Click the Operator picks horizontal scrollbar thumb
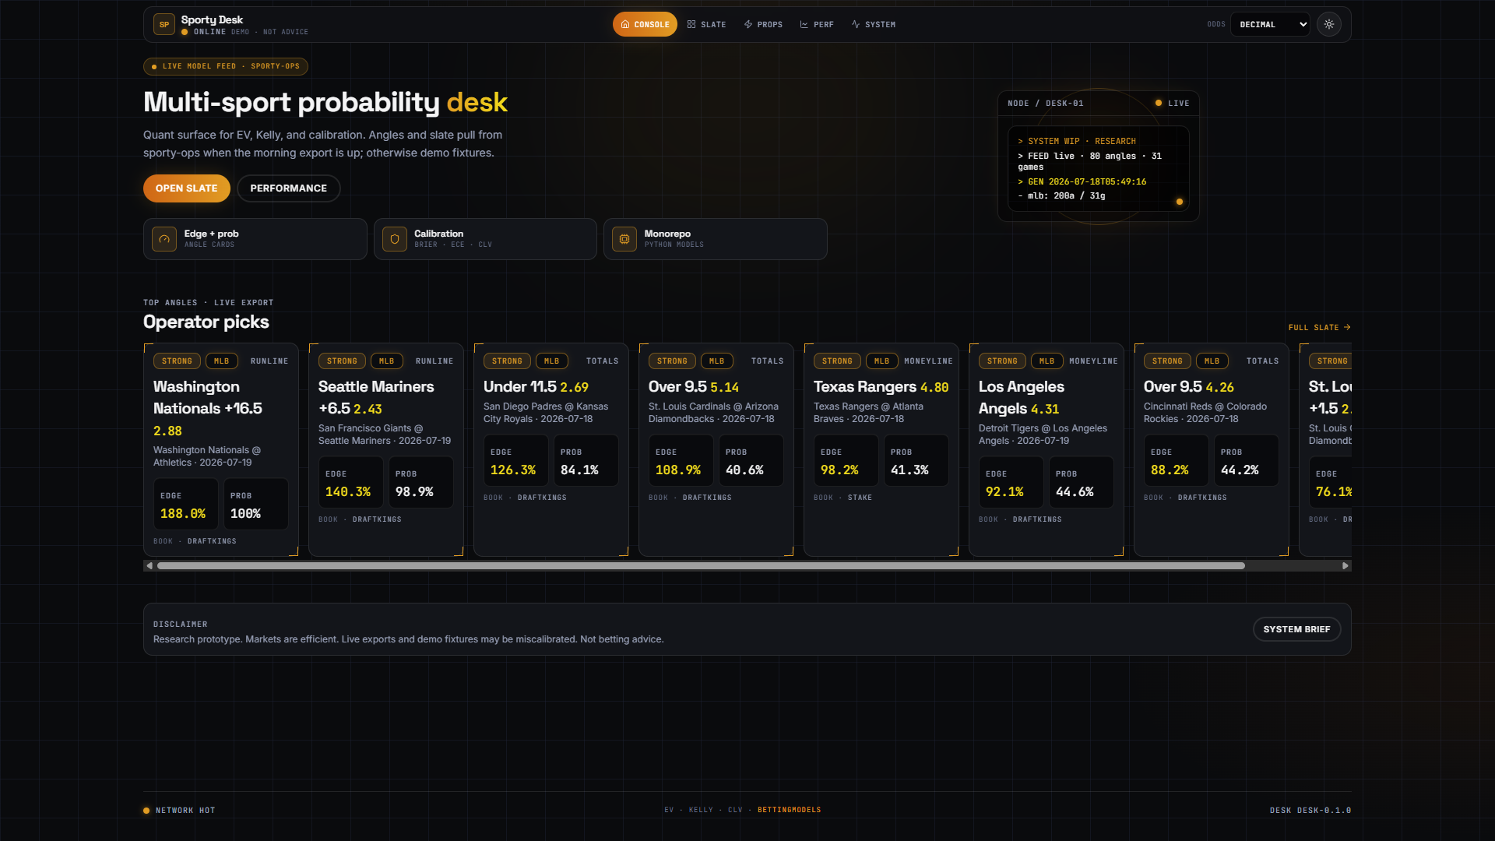 pos(701,566)
